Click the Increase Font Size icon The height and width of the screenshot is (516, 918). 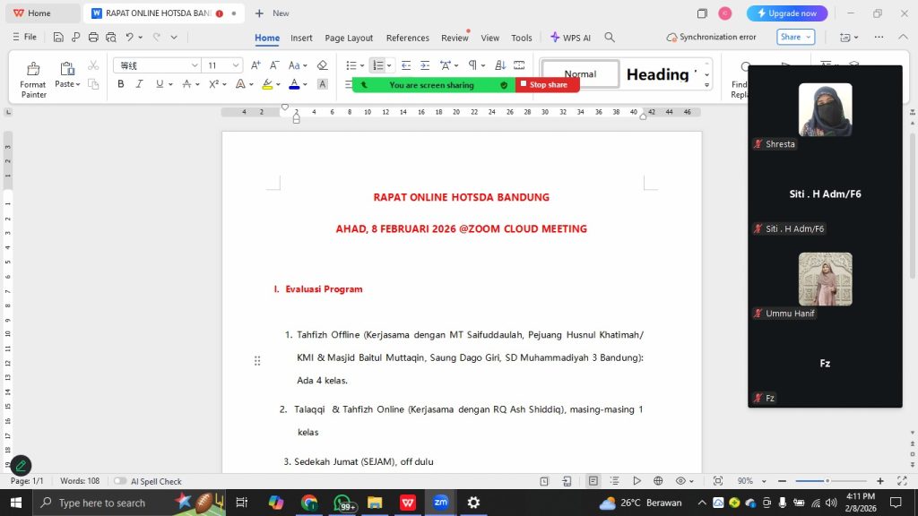tap(255, 65)
